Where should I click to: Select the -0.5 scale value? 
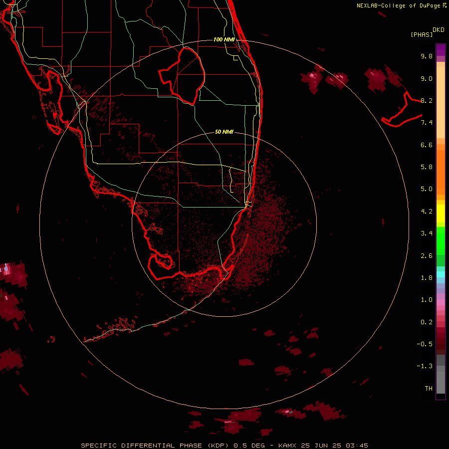[x=425, y=344]
